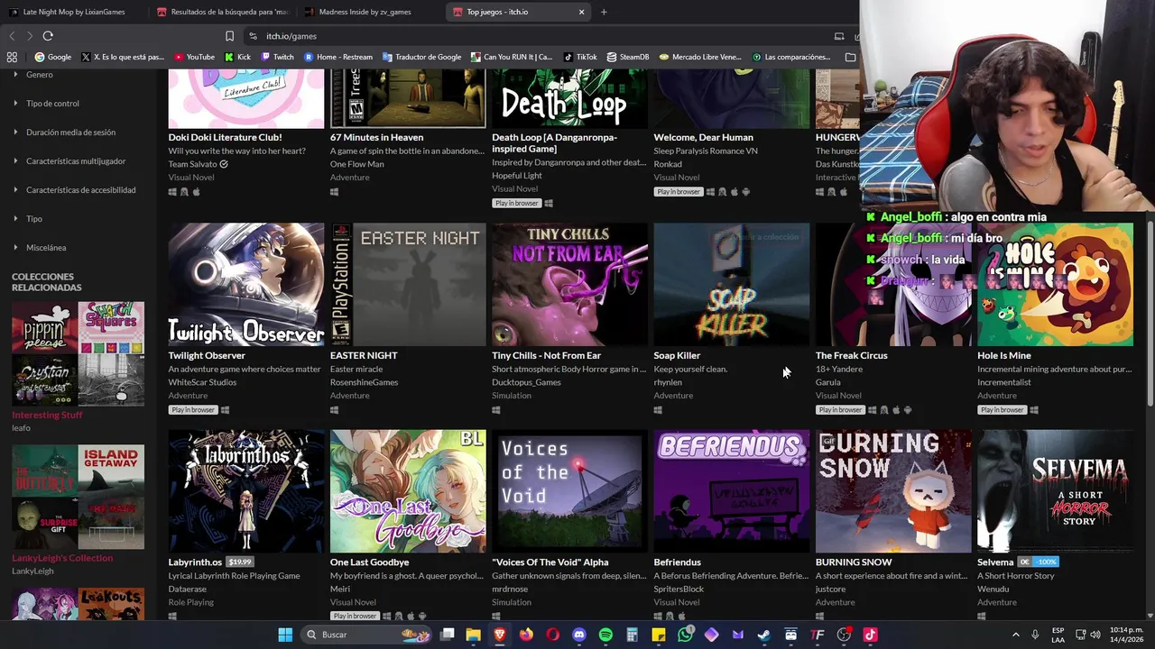Open LankyLeigh's Collection link
This screenshot has width=1155, height=649.
[62, 558]
